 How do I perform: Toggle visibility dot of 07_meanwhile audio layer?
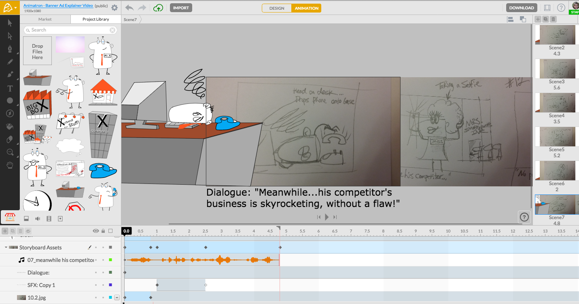pyautogui.click(x=96, y=260)
